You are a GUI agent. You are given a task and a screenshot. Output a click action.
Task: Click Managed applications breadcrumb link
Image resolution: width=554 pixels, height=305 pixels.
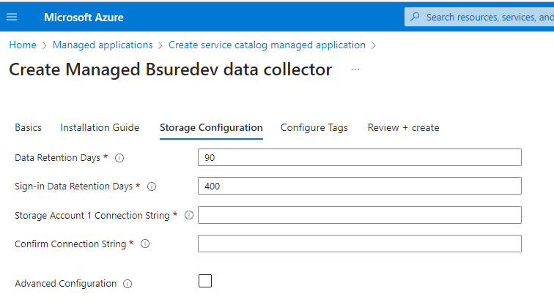tap(103, 45)
